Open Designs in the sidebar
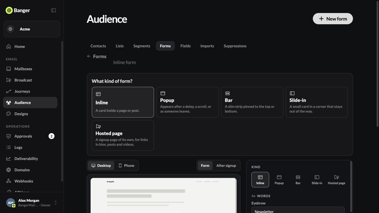Viewport: 379px width, 213px height. (30, 114)
